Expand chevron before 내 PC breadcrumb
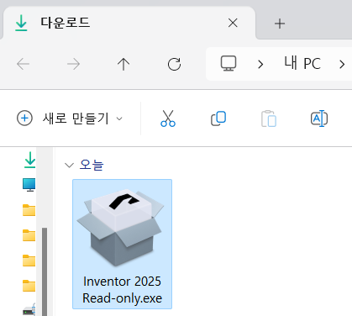352x316 pixels. click(260, 64)
